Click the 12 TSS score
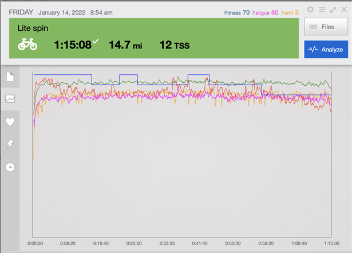Screen dimensions: 352x253 (x=175, y=45)
